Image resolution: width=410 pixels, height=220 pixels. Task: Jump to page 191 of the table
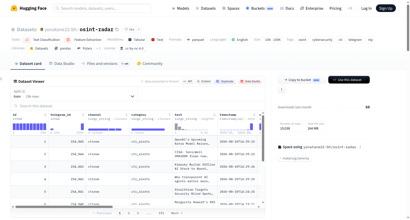pyautogui.click(x=161, y=213)
